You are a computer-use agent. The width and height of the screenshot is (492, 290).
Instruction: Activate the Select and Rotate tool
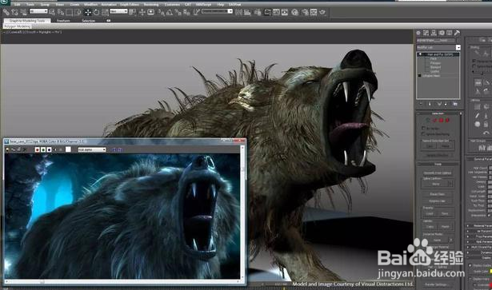coord(96,12)
